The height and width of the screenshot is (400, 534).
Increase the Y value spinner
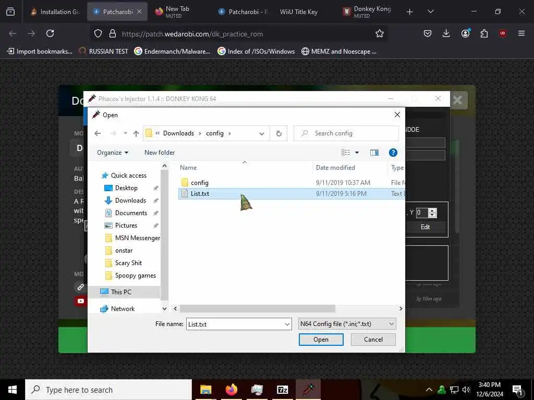click(x=432, y=210)
